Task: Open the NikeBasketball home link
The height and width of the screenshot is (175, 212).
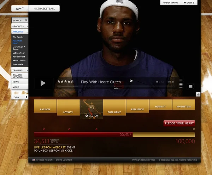Action: tap(44, 8)
